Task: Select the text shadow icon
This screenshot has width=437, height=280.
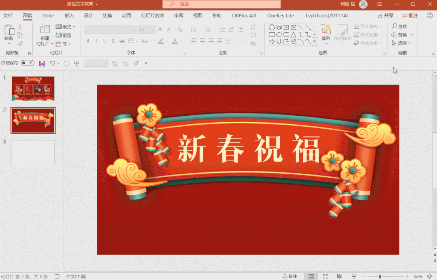Action: point(113,41)
